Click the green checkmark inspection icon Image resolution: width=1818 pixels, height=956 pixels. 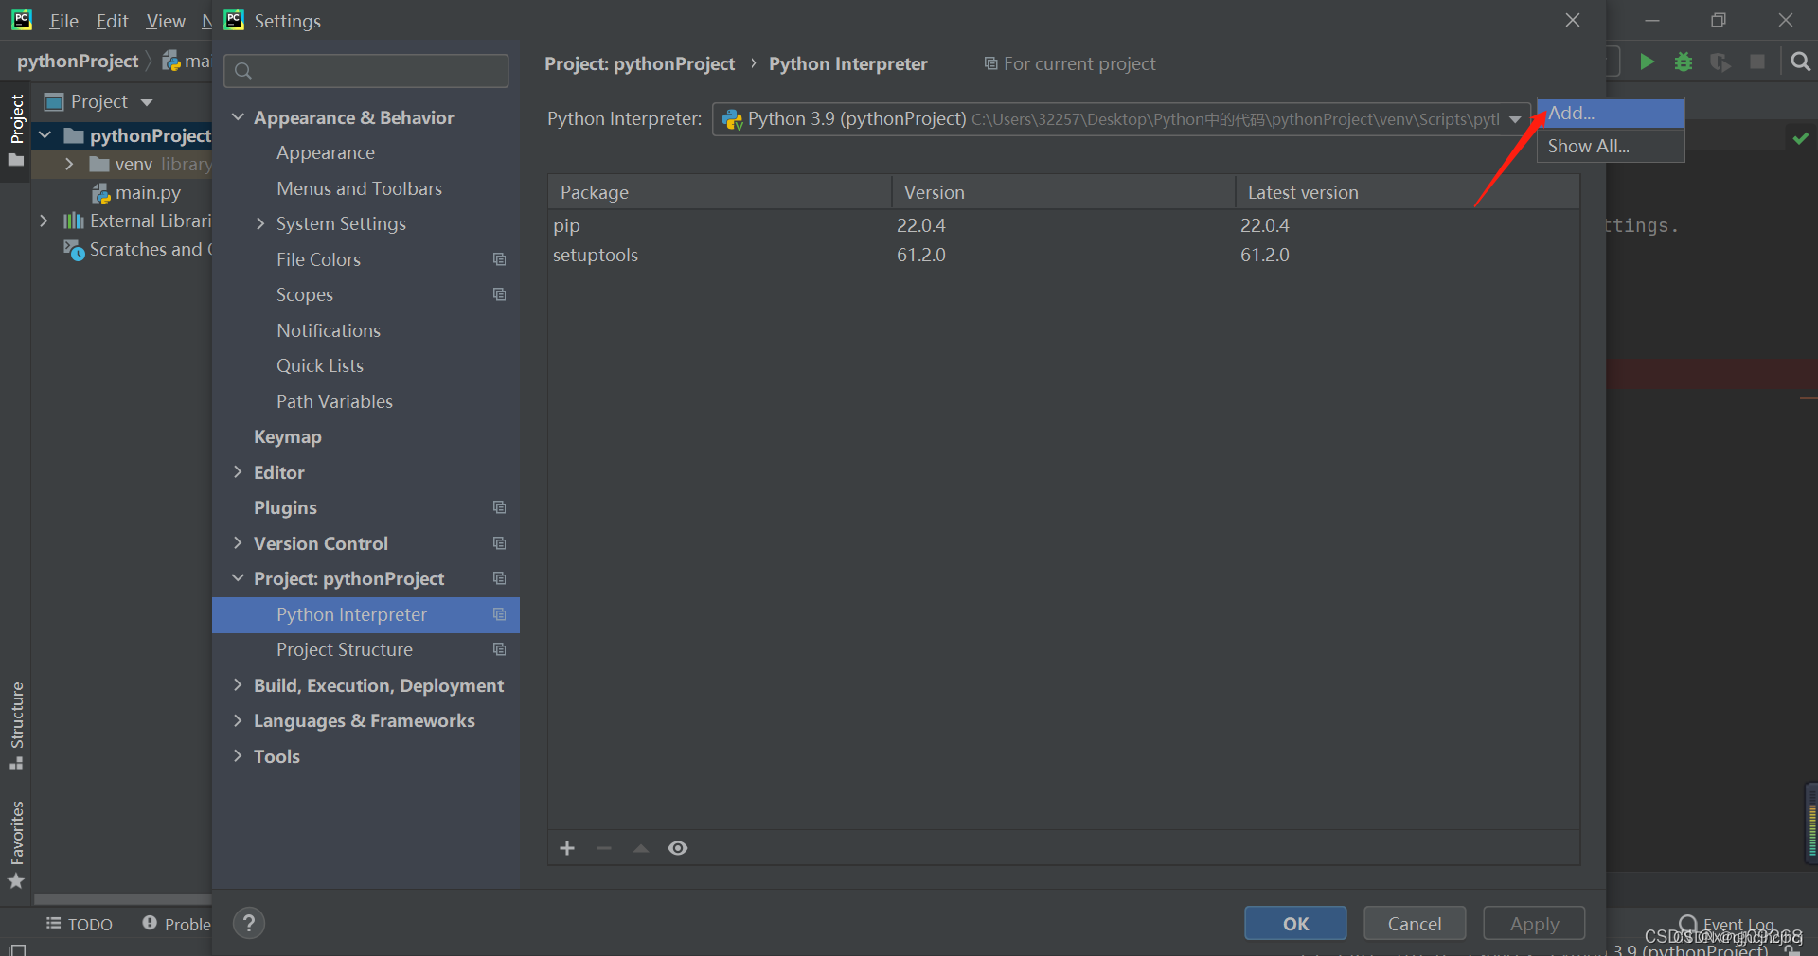point(1800,138)
